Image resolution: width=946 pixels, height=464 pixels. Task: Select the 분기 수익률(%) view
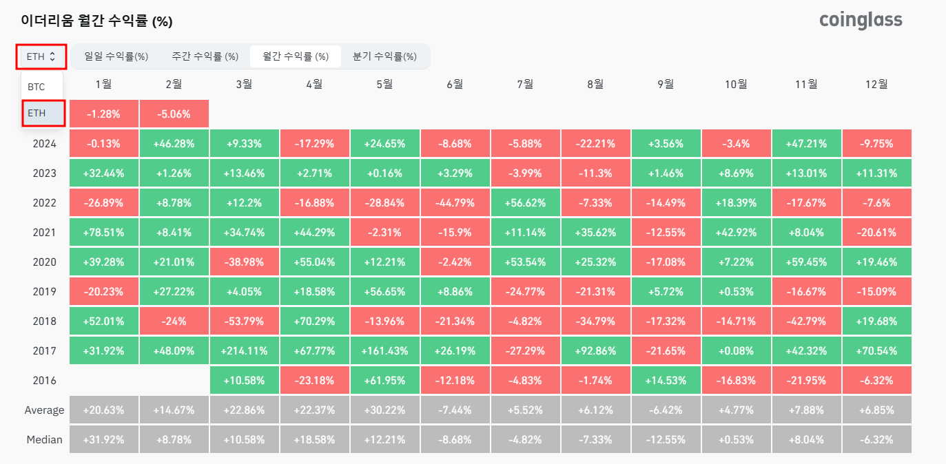point(384,56)
